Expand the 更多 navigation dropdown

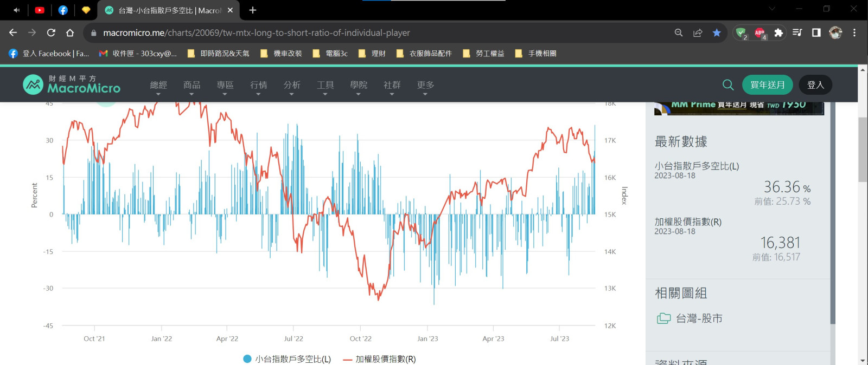425,86
